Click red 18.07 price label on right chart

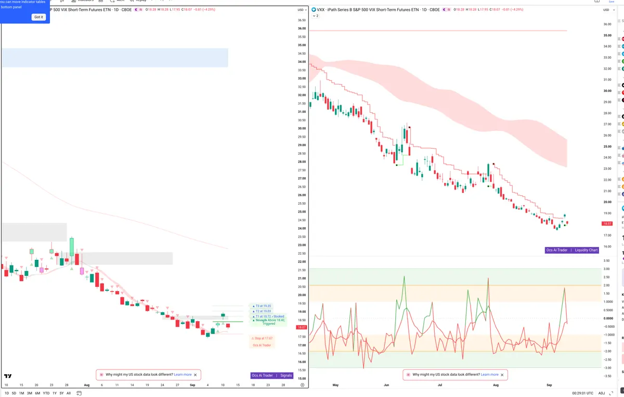click(606, 223)
